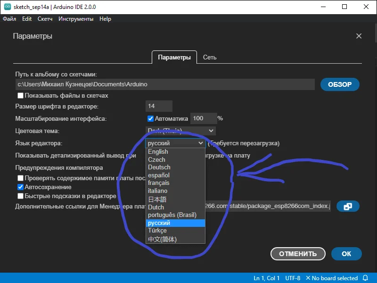Screen dimensions: 377x283
Task: Choose Deutsch in the language list
Action: 159,167
